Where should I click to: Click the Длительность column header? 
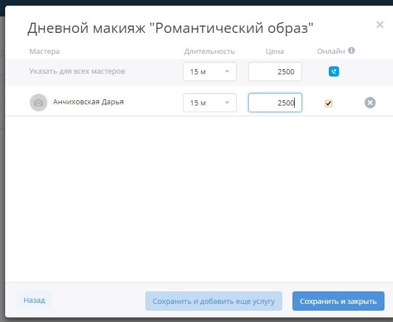point(209,52)
